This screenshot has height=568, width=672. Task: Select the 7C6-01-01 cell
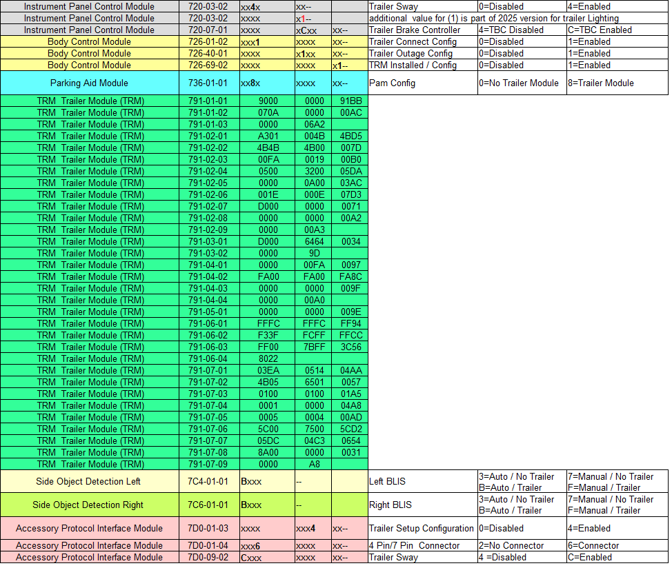coord(209,505)
